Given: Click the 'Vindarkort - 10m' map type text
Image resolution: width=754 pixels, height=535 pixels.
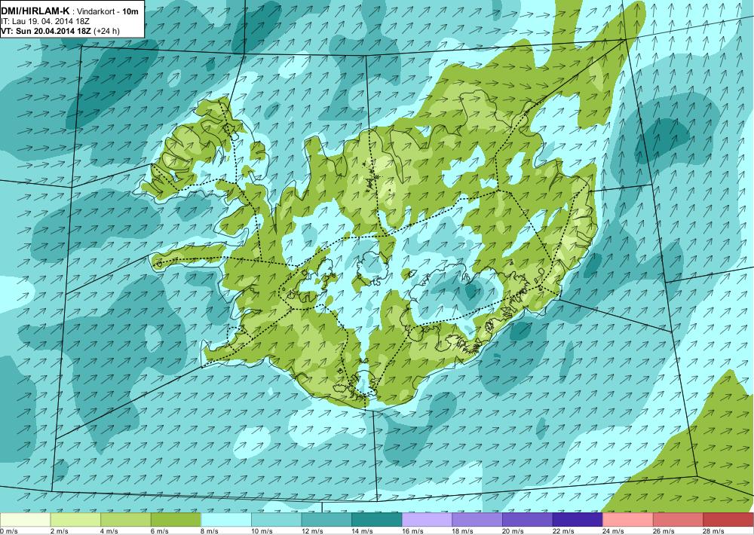Looking at the screenshot, I should point(108,11).
